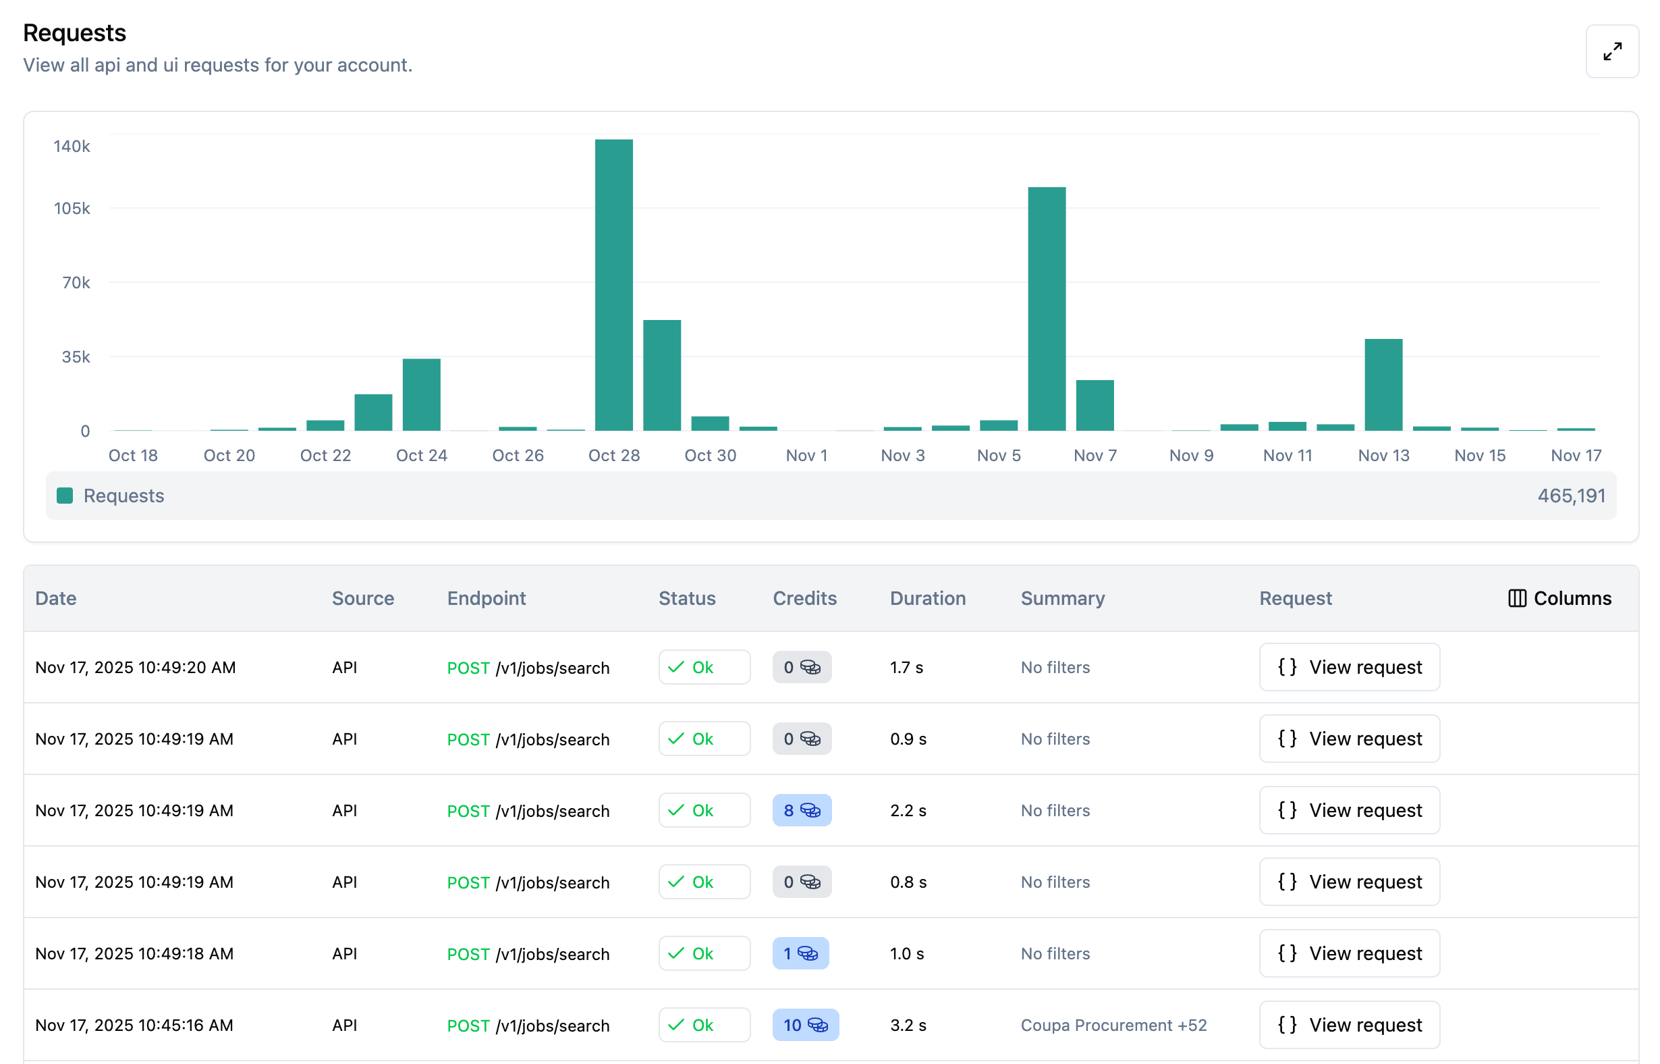Screen dimensions: 1660x1064
Task: Click the Credits column header
Action: pyautogui.click(x=804, y=598)
